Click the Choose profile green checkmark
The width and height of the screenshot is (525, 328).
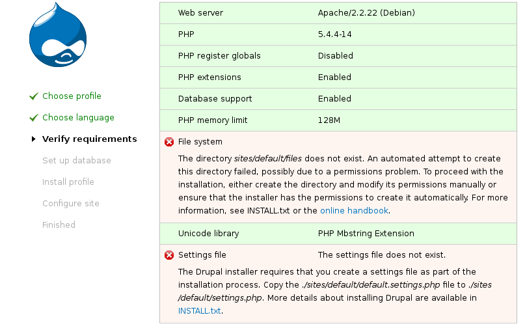(34, 96)
